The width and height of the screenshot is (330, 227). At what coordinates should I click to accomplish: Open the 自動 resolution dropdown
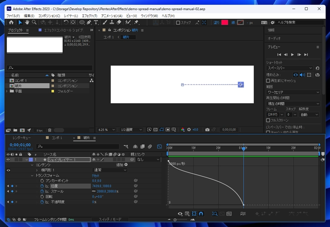(x=309, y=115)
